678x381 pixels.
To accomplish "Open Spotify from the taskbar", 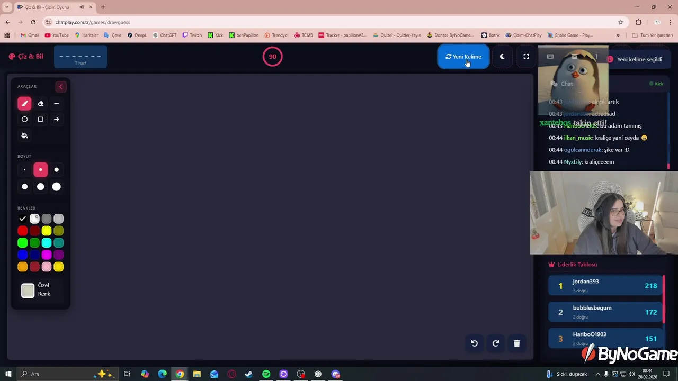I will 266,374.
